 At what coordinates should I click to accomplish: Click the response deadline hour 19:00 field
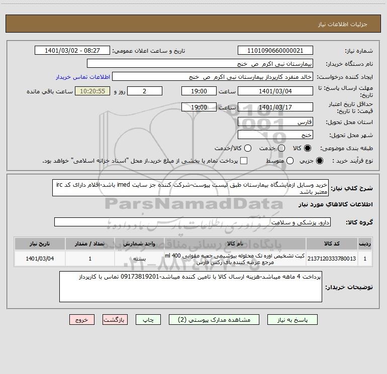pos(199,91)
